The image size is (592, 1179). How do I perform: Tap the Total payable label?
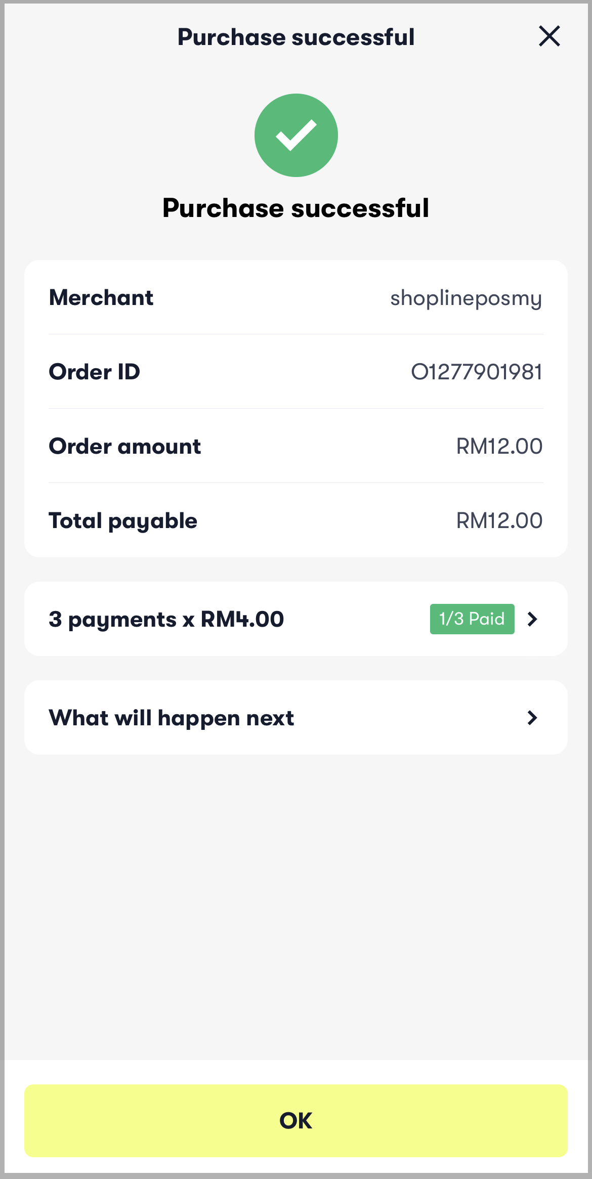point(123,521)
